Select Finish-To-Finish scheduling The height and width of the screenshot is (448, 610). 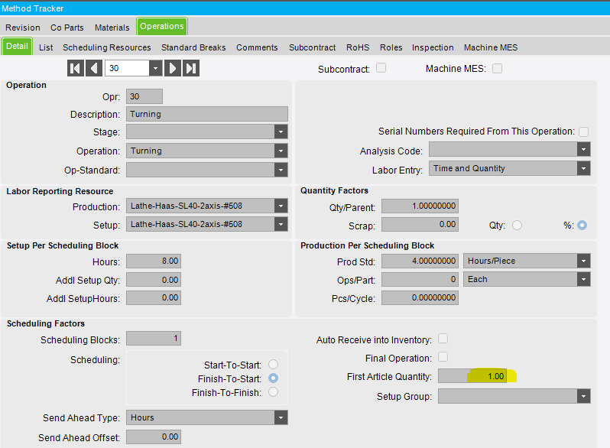click(273, 391)
